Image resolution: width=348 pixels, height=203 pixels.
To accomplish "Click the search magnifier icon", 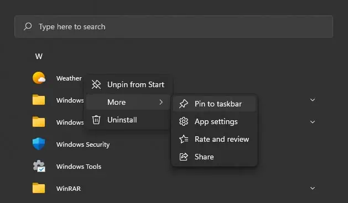I will (28, 26).
